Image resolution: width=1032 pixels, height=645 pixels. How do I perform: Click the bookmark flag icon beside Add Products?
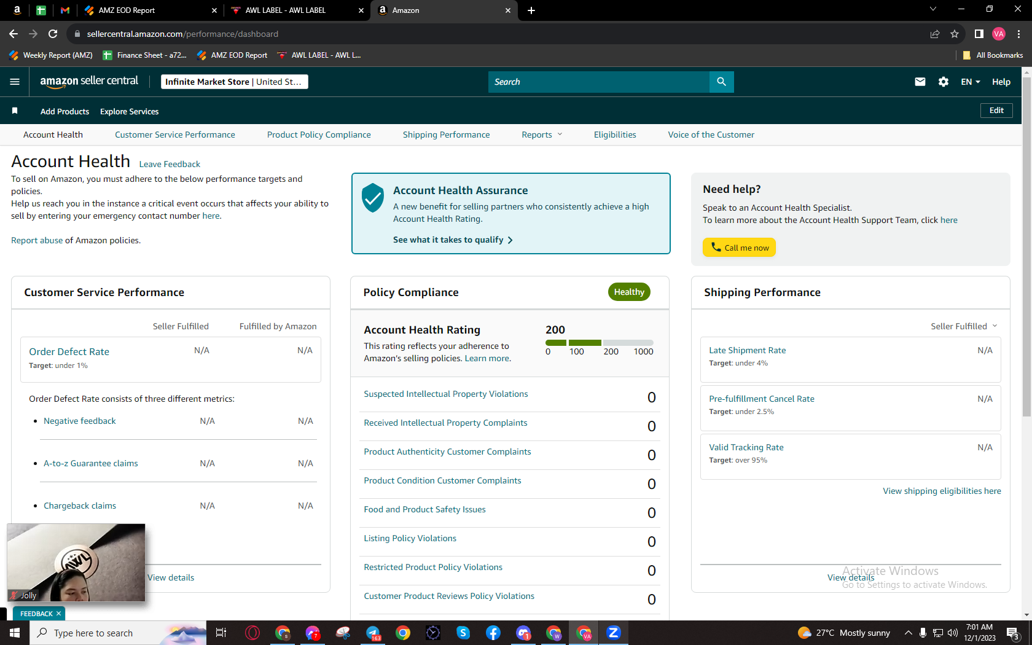[15, 111]
